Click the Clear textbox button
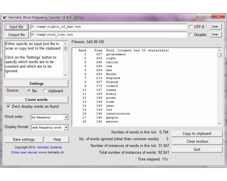This screenshot has height=181, width=227. 197,142
